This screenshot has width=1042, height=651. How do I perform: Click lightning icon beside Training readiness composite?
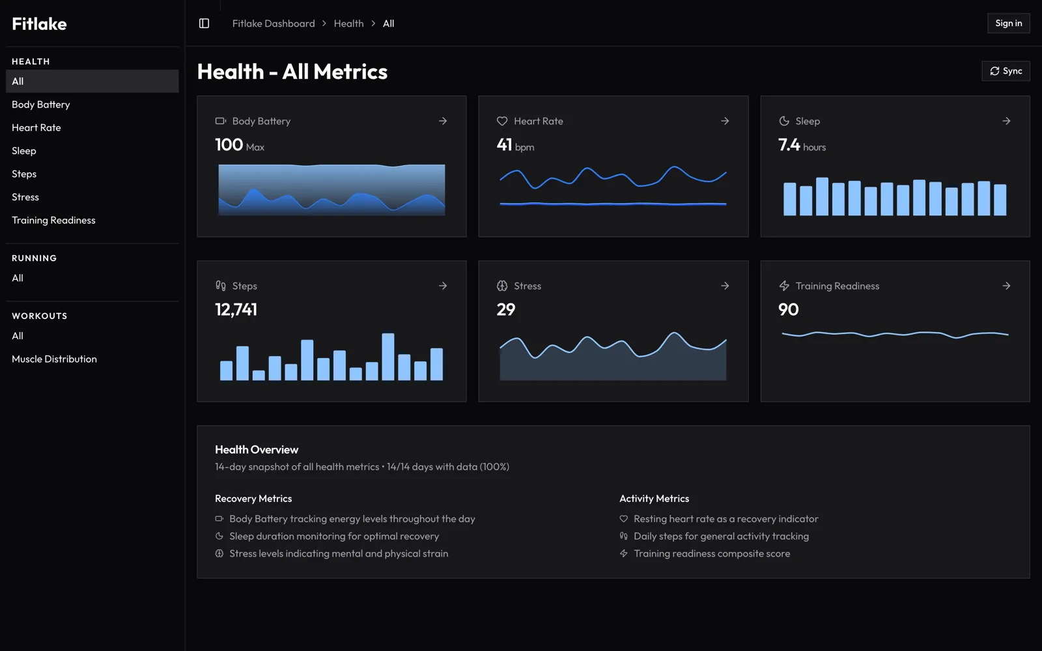pyautogui.click(x=624, y=553)
